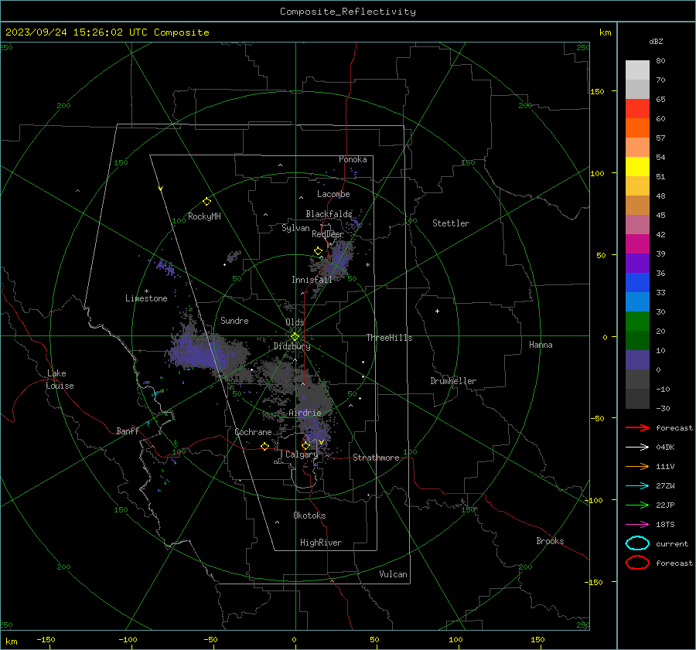Select the lightest gray 70-80 dBZ swatch
Image resolution: width=696 pixels, height=650 pixels.
[x=637, y=70]
